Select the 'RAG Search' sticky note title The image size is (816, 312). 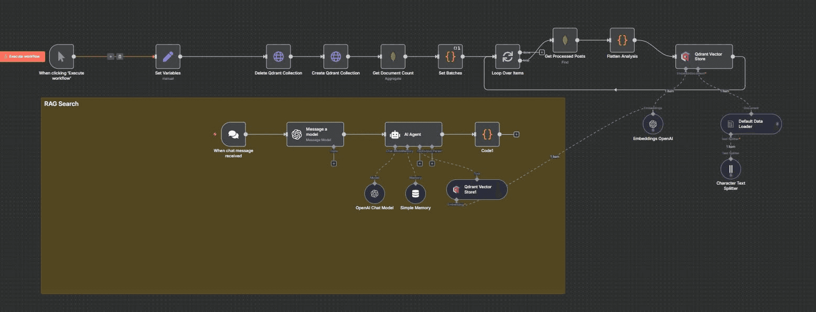pos(61,104)
